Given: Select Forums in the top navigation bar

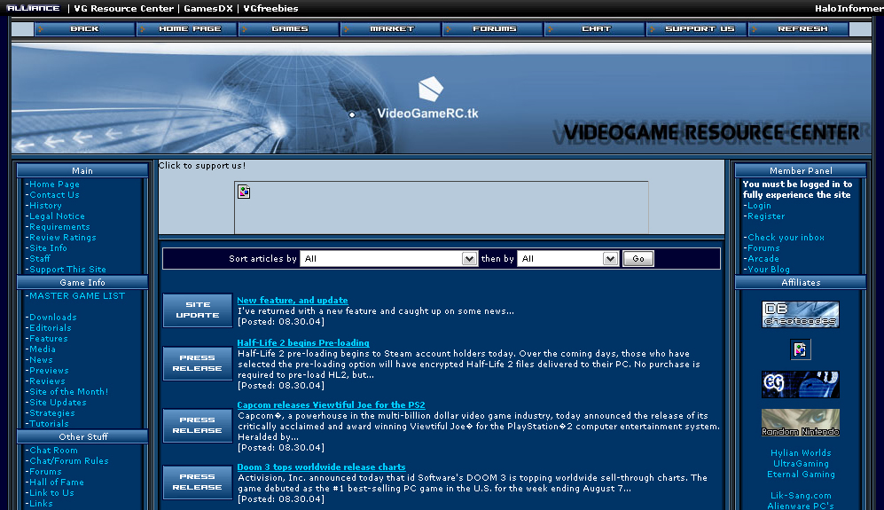Looking at the screenshot, I should [494, 29].
